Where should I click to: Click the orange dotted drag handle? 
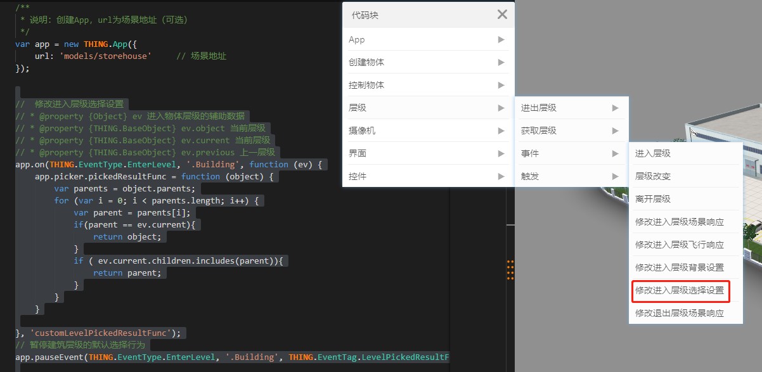click(510, 269)
